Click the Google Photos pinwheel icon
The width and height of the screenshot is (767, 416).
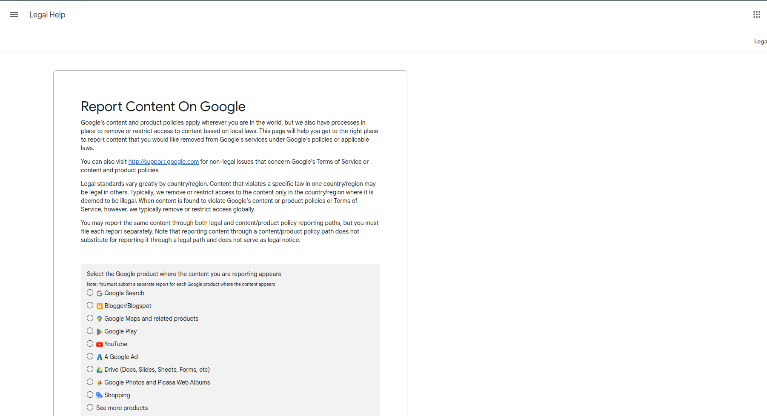[99, 383]
